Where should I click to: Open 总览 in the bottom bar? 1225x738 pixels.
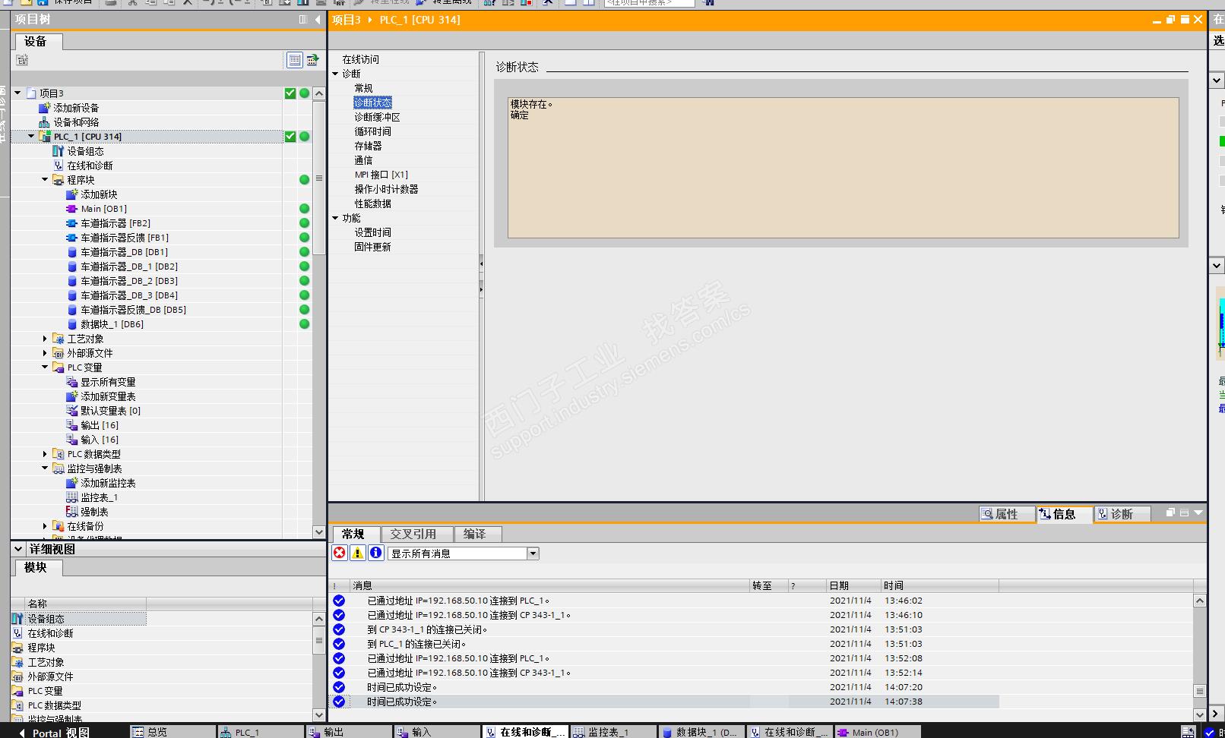[172, 732]
